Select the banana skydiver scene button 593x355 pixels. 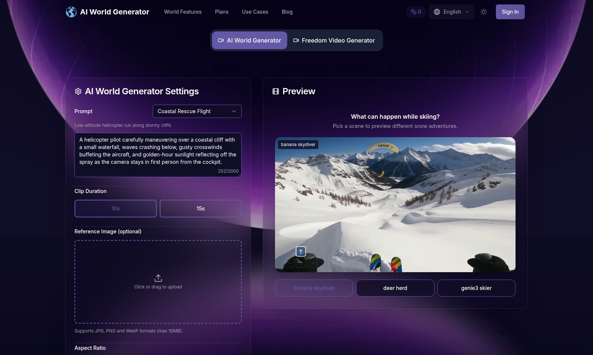(x=314, y=288)
